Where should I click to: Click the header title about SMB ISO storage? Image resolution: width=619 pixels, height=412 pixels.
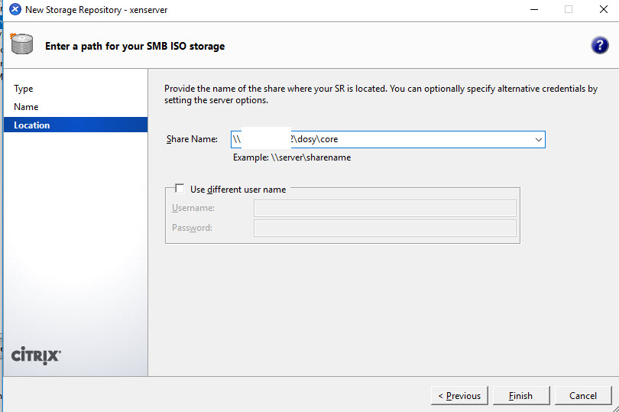pos(134,46)
